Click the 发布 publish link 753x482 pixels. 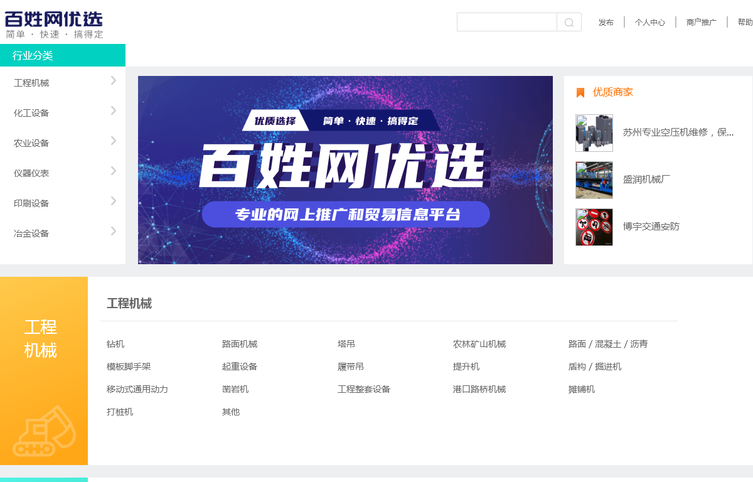click(x=606, y=21)
